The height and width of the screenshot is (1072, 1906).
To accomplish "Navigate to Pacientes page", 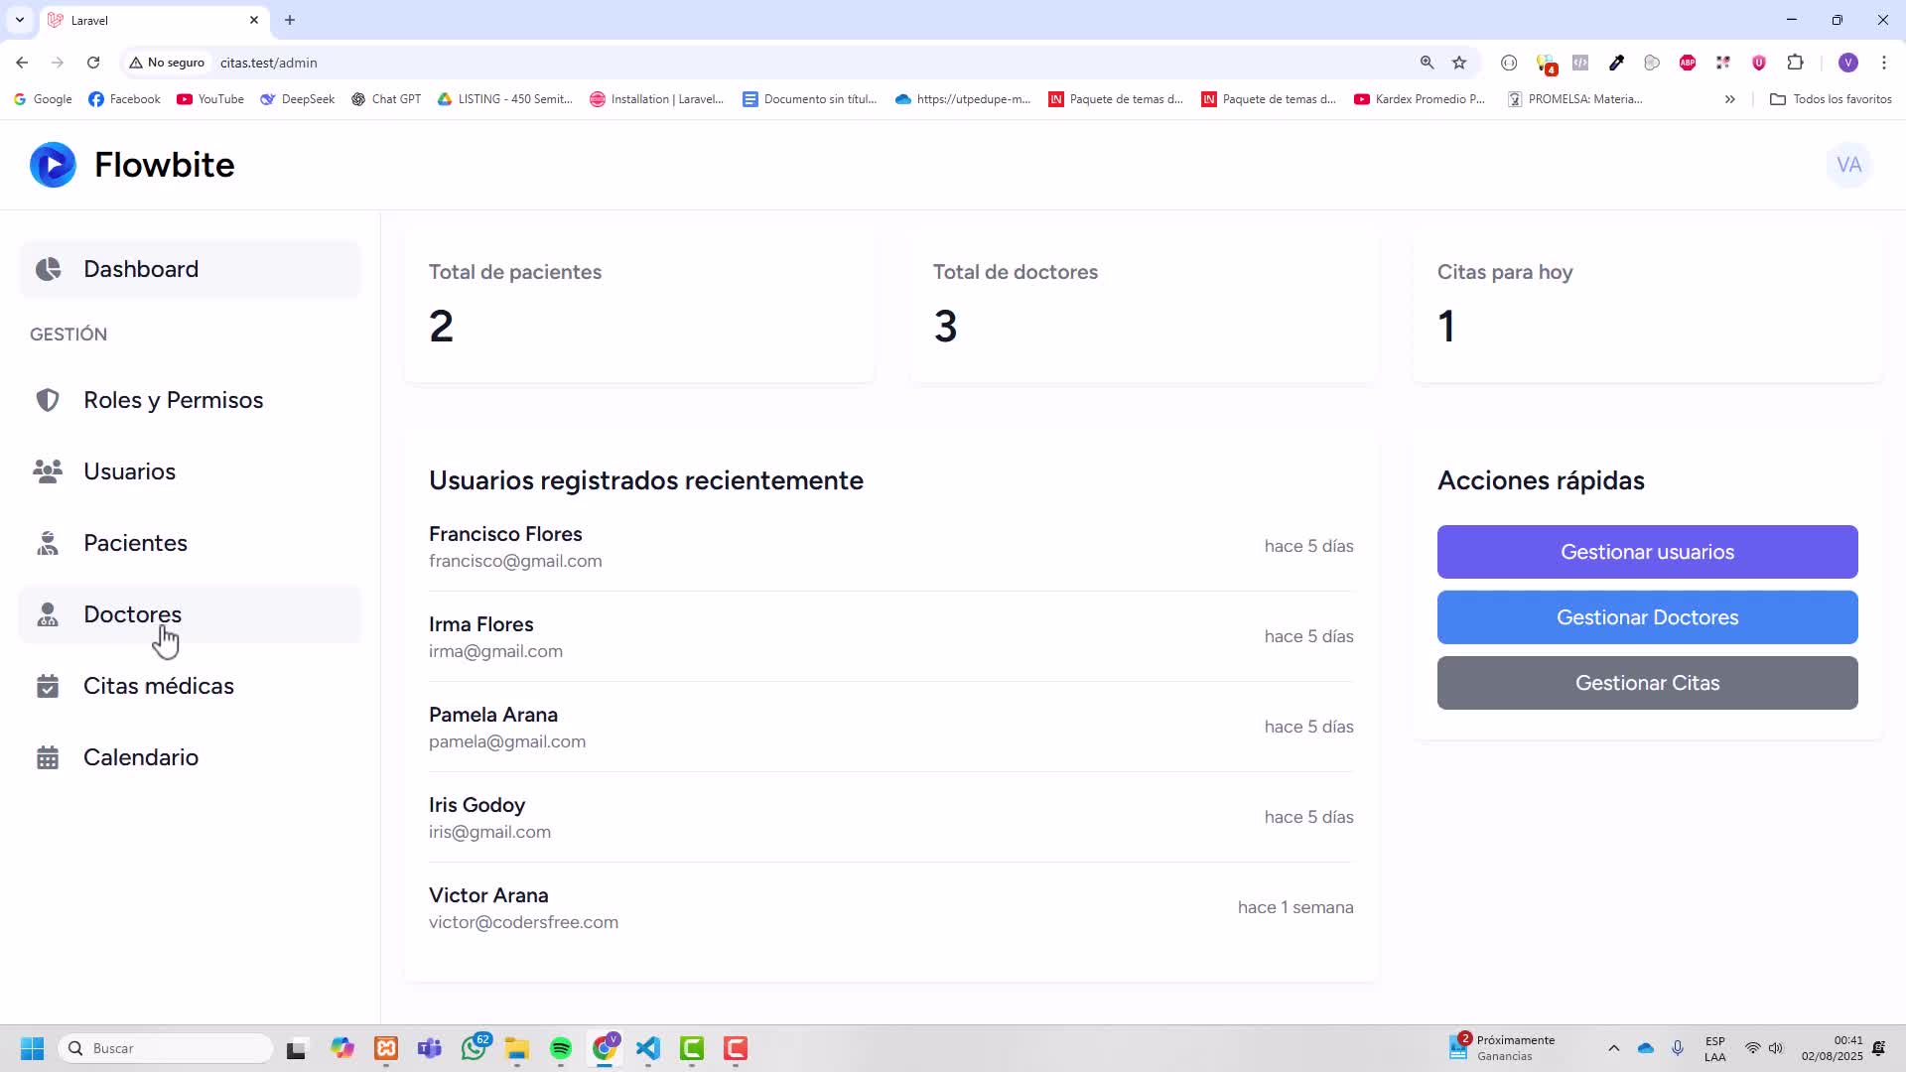I will click(191, 543).
